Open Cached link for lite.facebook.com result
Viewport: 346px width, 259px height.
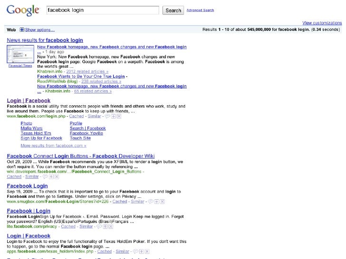pyautogui.click(x=68, y=226)
